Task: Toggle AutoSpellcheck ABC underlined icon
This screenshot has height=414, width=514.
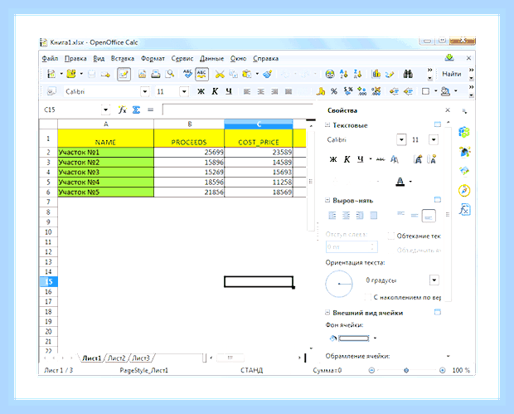Action: (x=201, y=74)
